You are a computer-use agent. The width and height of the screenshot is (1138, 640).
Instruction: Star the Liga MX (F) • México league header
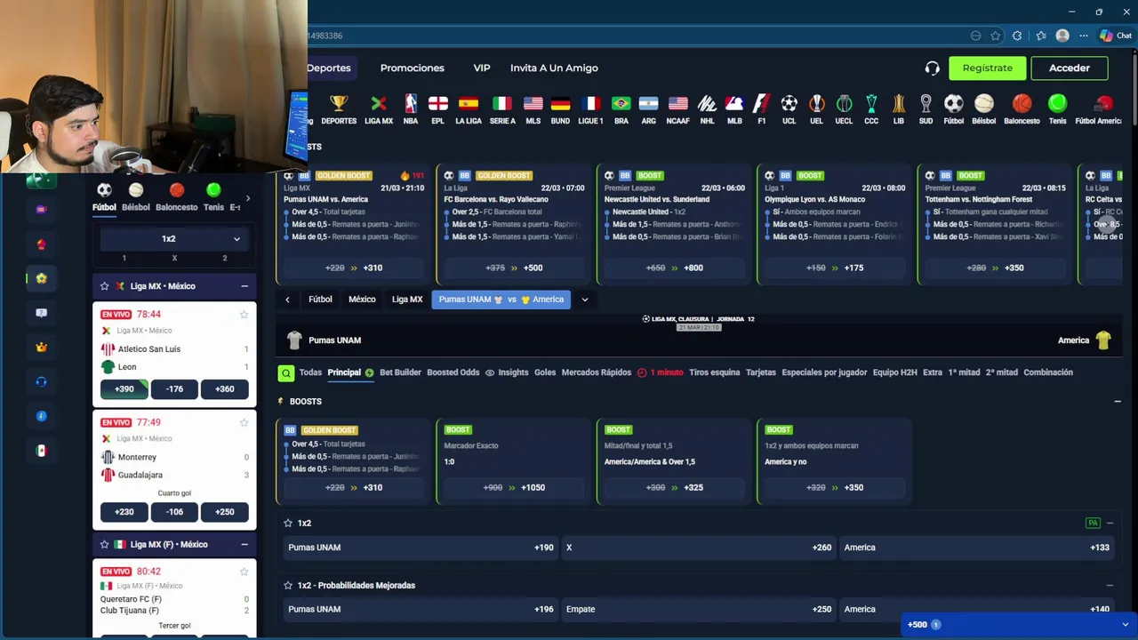(104, 544)
